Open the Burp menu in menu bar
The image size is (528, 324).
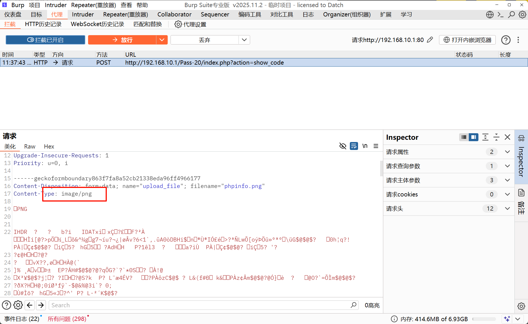(x=18, y=5)
